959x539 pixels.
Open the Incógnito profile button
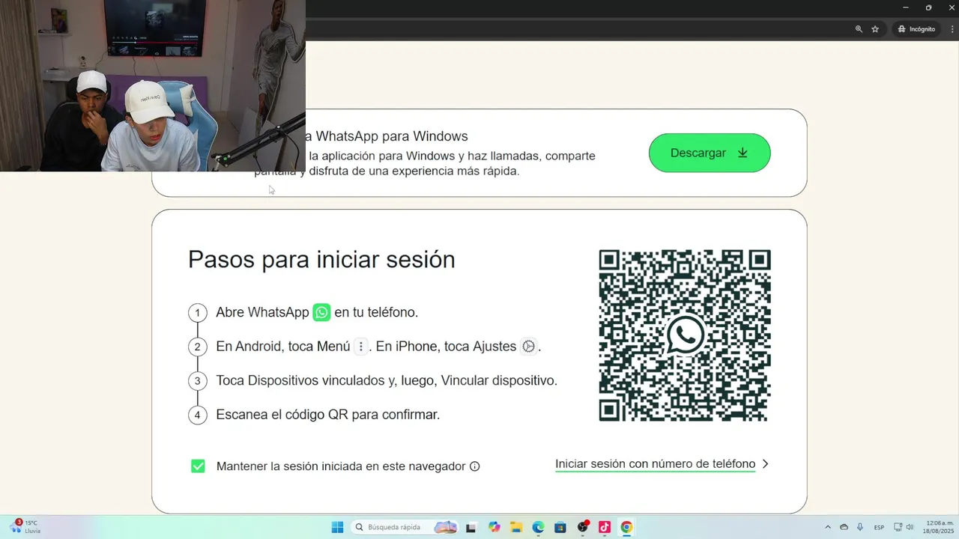pyautogui.click(x=916, y=29)
